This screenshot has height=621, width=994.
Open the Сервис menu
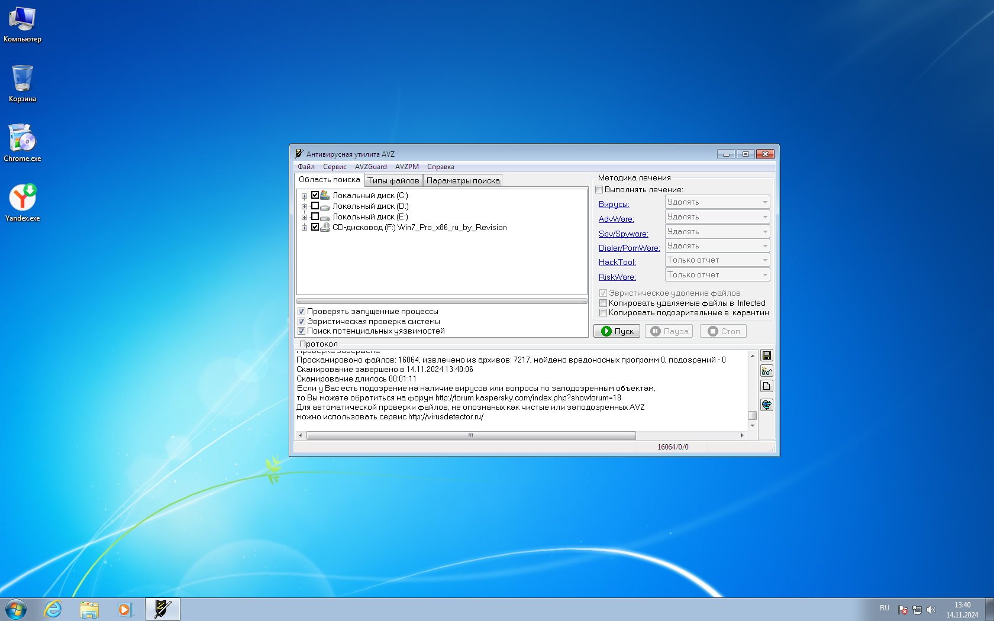click(x=334, y=167)
